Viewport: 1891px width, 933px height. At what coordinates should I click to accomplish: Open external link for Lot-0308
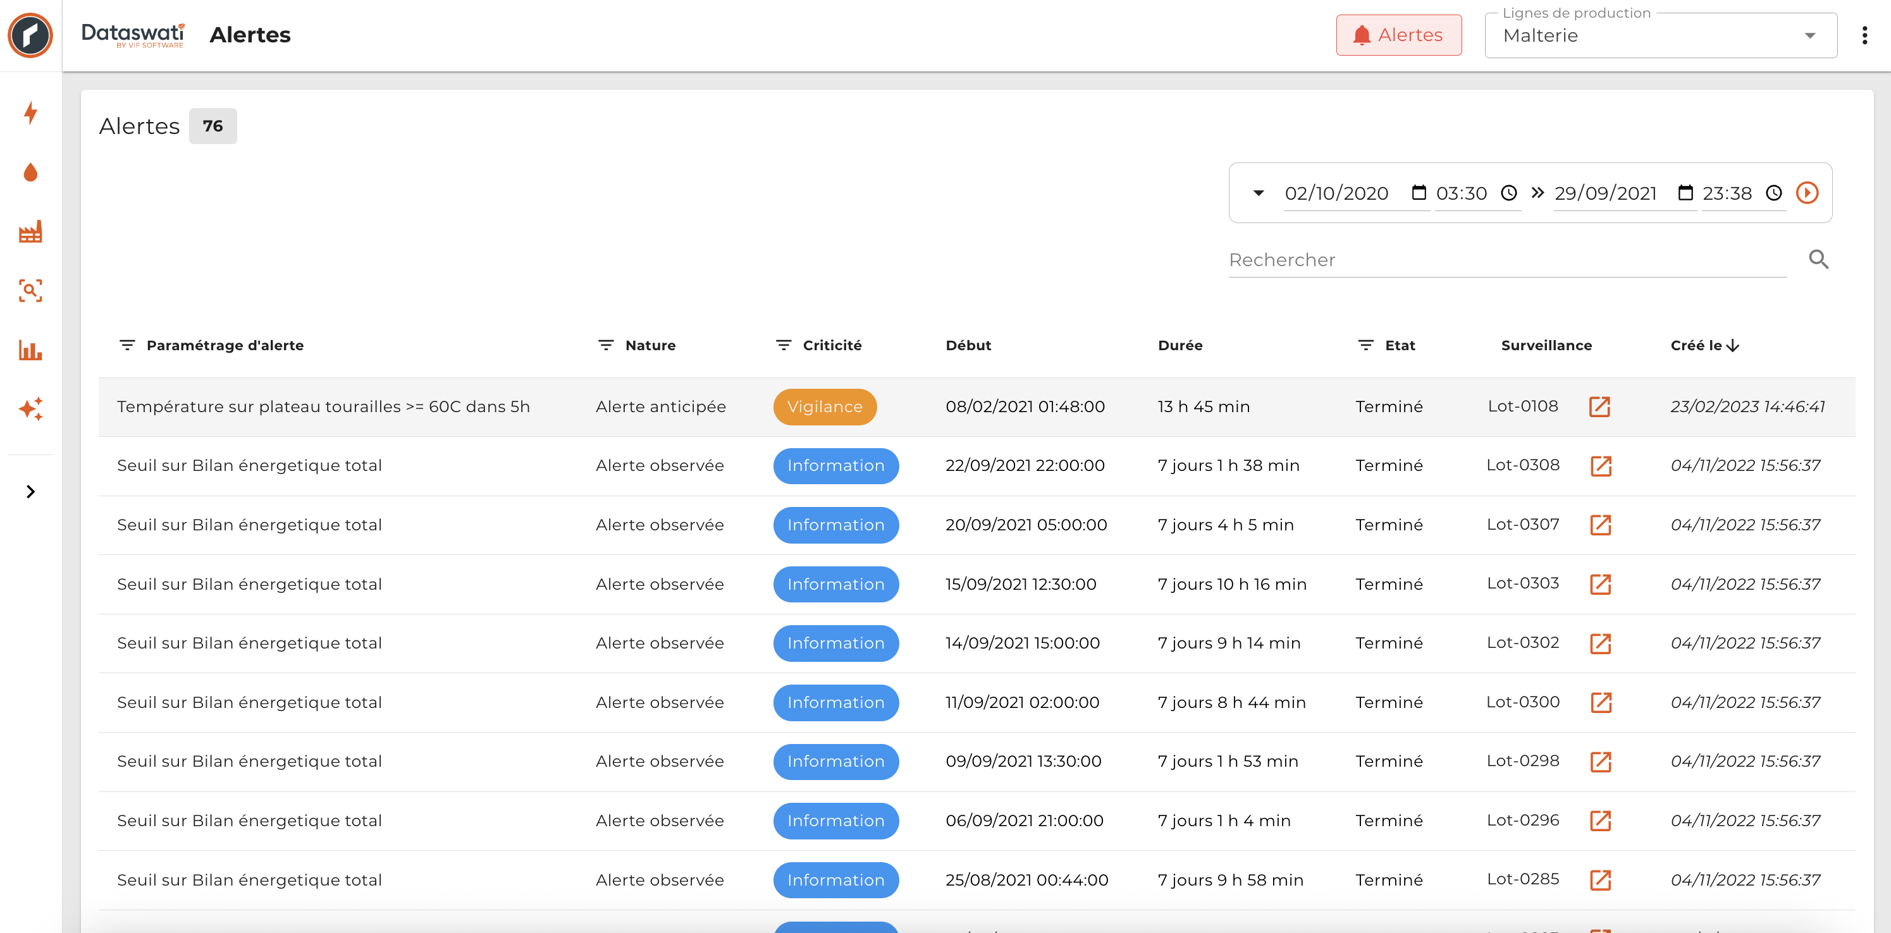pyautogui.click(x=1600, y=466)
